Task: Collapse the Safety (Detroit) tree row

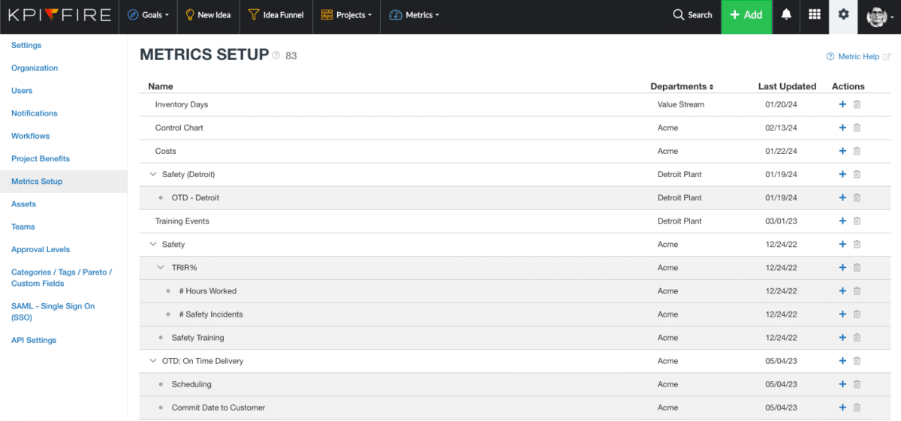Action: click(153, 175)
